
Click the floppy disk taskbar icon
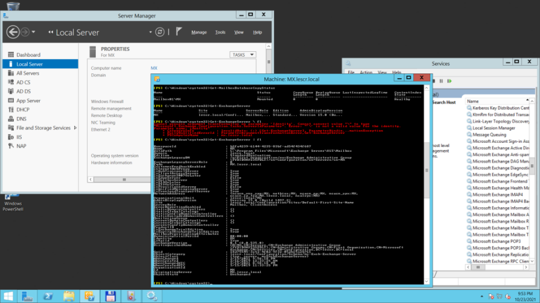point(110,296)
